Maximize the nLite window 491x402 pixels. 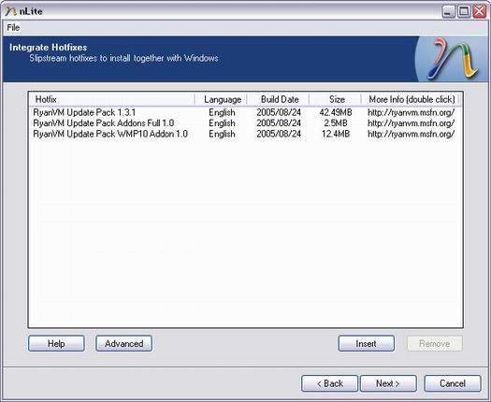coord(464,12)
